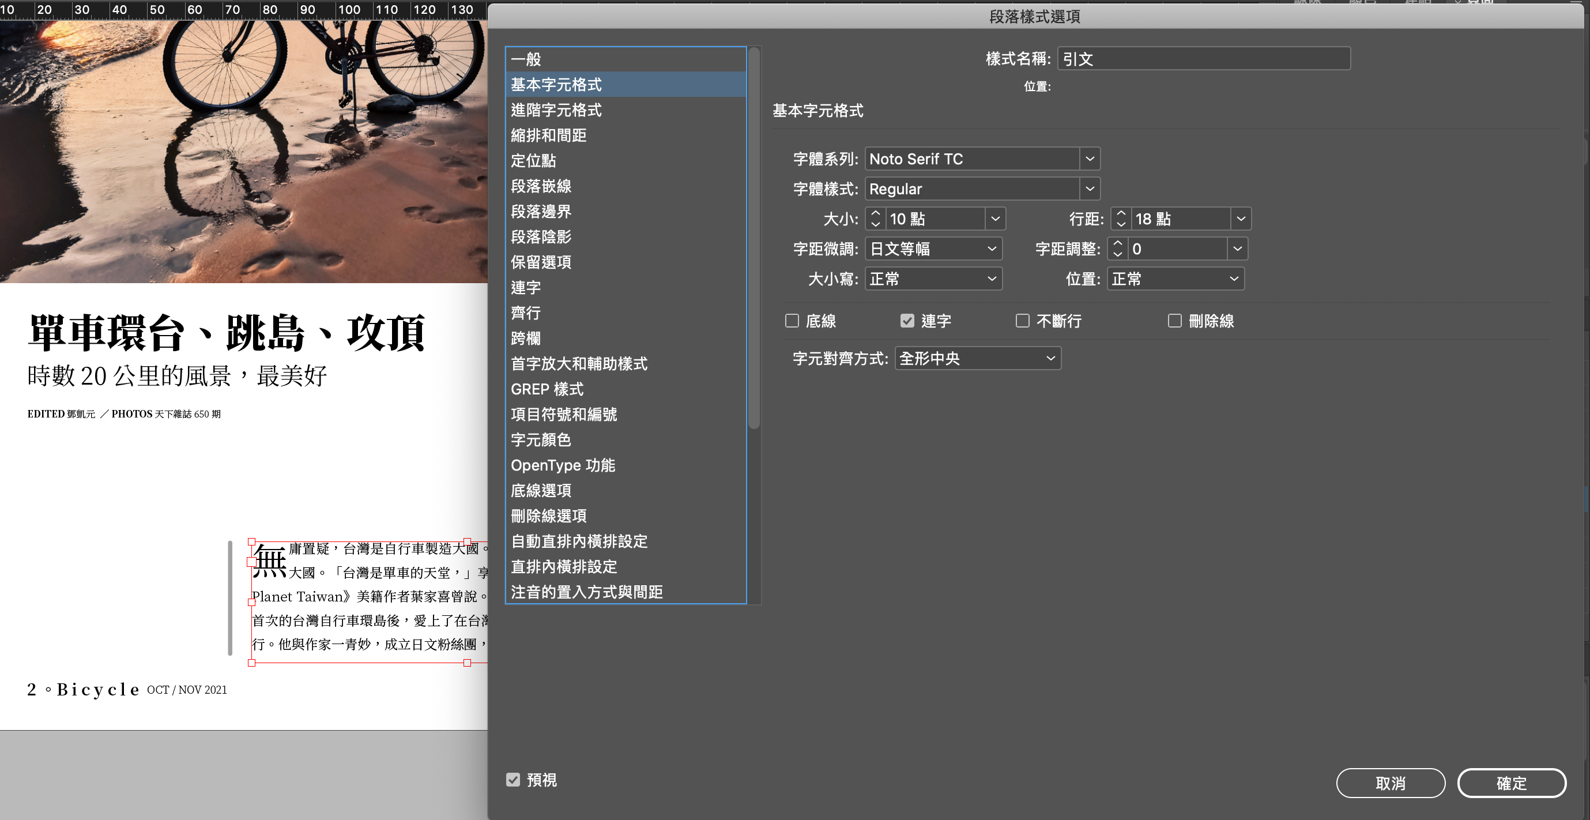Viewport: 1590px width, 820px height.
Task: Uncheck the 連字 ligatures checkbox
Action: pyautogui.click(x=907, y=321)
